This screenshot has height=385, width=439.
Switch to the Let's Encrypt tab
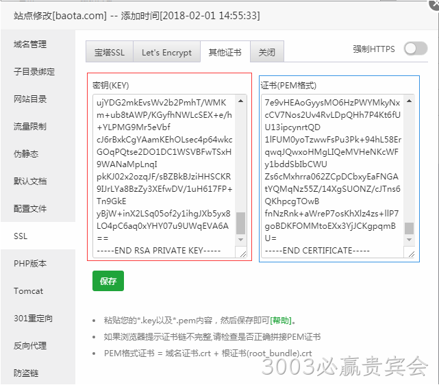(167, 52)
